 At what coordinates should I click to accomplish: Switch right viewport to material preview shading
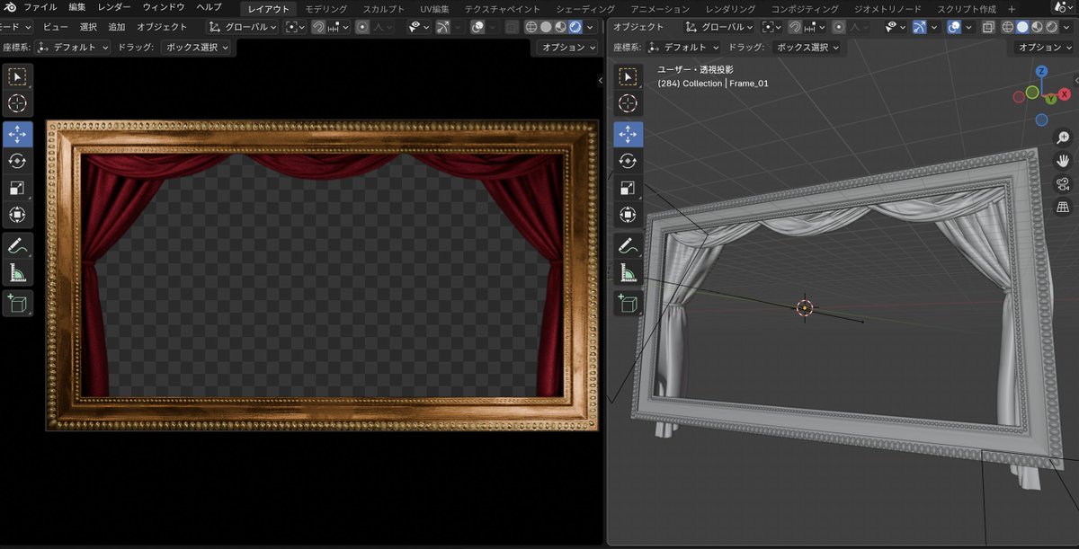click(x=1037, y=27)
